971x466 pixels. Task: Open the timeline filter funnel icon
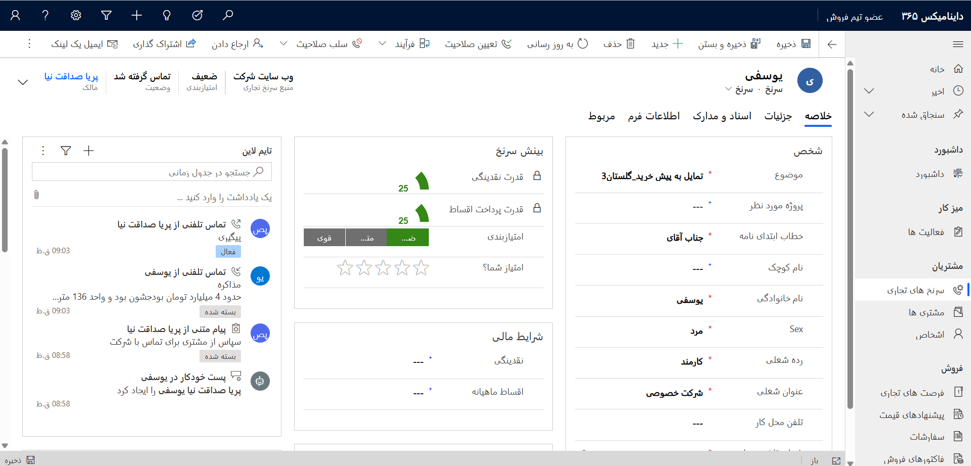coord(66,151)
